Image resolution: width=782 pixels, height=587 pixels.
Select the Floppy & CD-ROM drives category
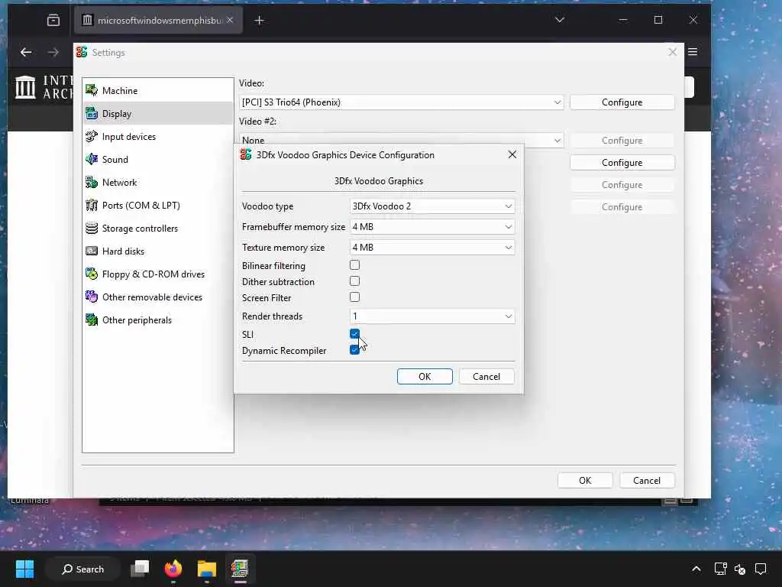tap(157, 274)
